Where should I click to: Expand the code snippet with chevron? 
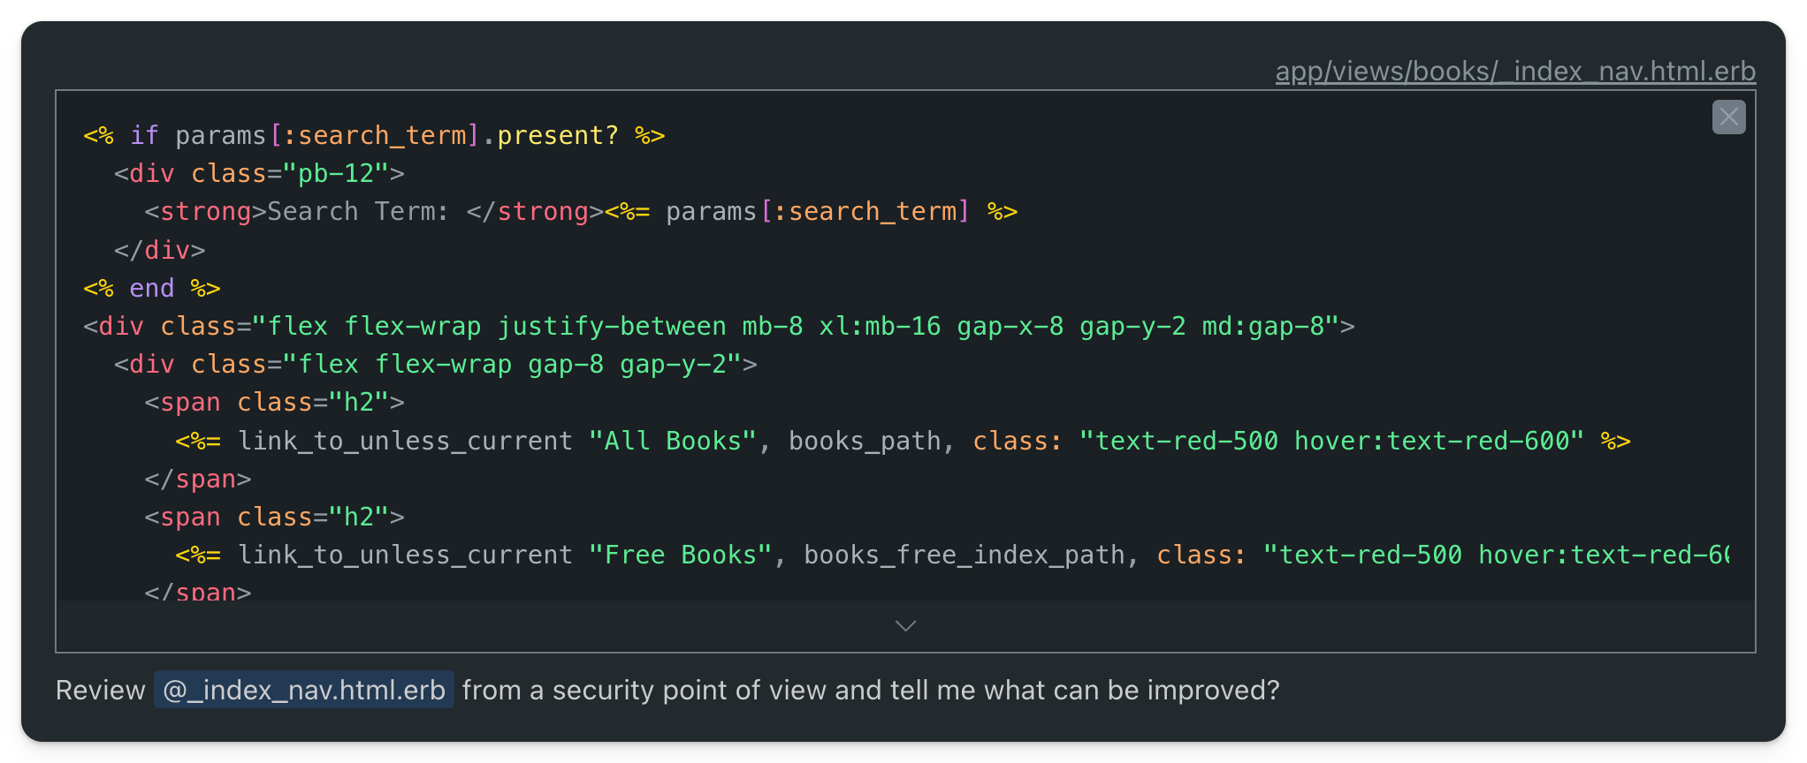tap(905, 625)
